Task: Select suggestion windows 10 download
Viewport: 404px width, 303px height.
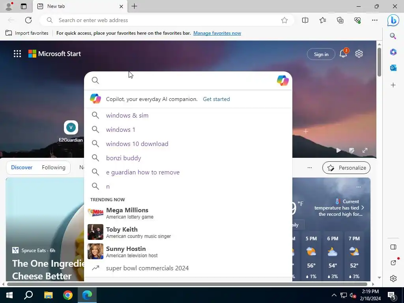Action: click(x=188, y=144)
